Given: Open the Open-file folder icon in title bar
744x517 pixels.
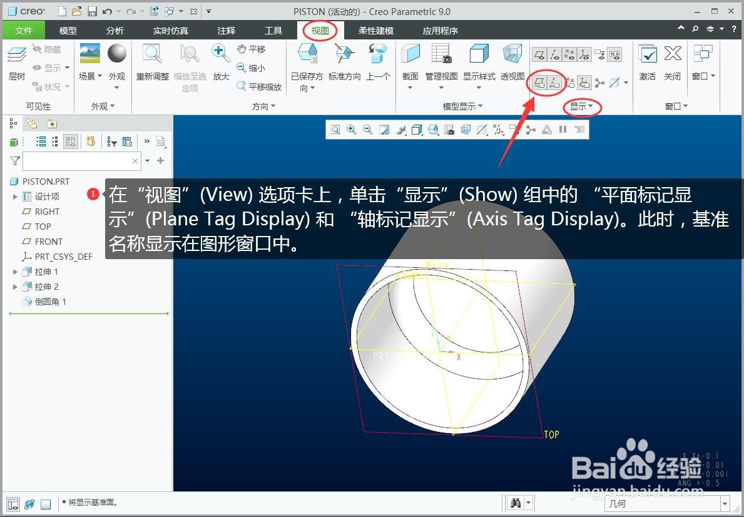Looking at the screenshot, I should point(77,11).
